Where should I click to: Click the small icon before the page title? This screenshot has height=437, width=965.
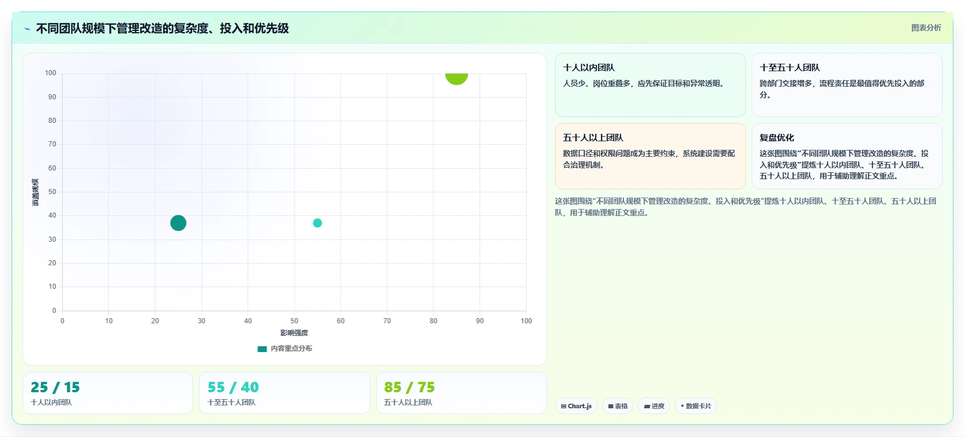point(27,29)
